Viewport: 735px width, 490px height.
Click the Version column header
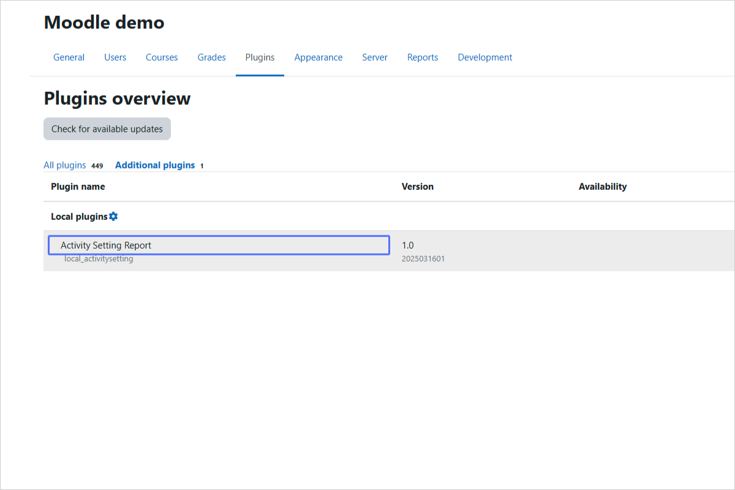pos(418,187)
